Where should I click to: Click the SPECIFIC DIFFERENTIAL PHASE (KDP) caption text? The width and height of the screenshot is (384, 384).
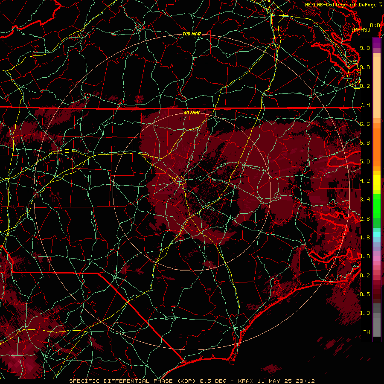click(133, 381)
